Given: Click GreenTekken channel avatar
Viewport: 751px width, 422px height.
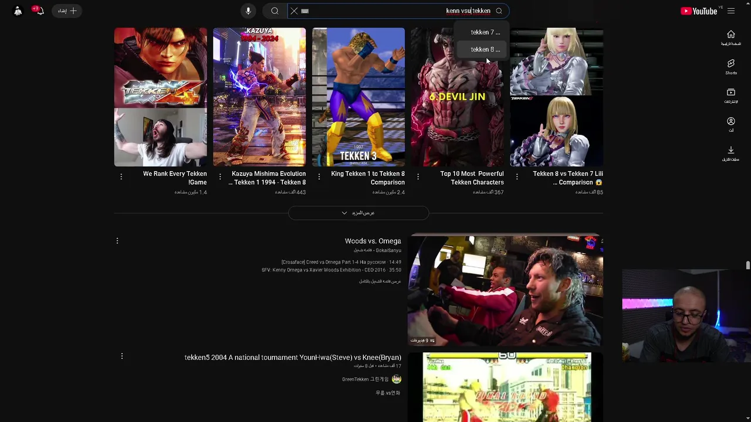Looking at the screenshot, I should [x=397, y=379].
